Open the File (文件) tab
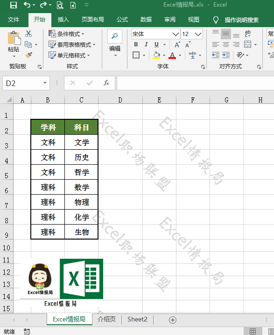This screenshot has width=274, height=335. click(x=14, y=20)
